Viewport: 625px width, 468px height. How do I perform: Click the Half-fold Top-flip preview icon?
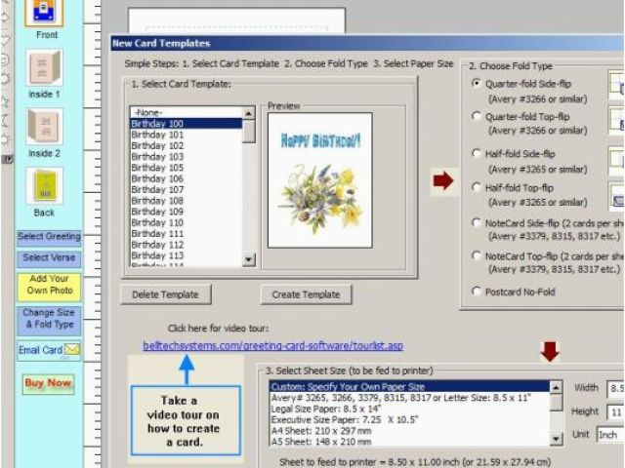click(x=616, y=195)
